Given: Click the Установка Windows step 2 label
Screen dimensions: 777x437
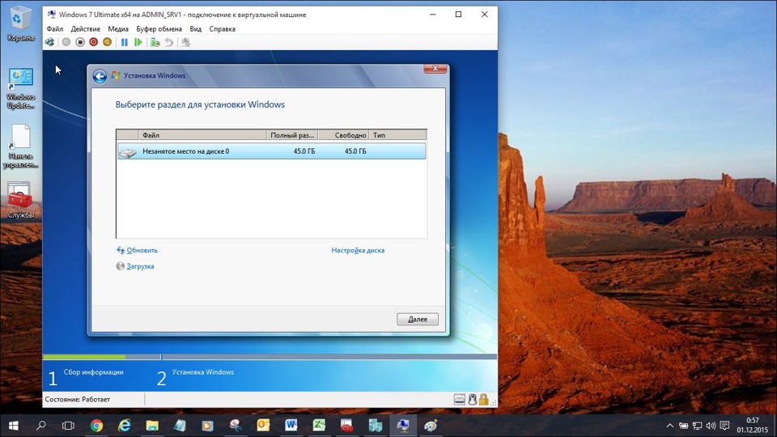Looking at the screenshot, I should (202, 372).
